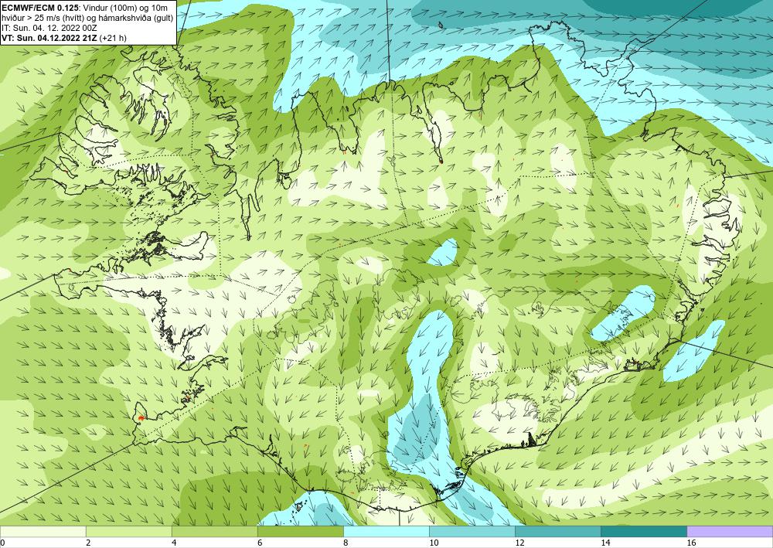Click the legend label '16'

pyautogui.click(x=691, y=543)
